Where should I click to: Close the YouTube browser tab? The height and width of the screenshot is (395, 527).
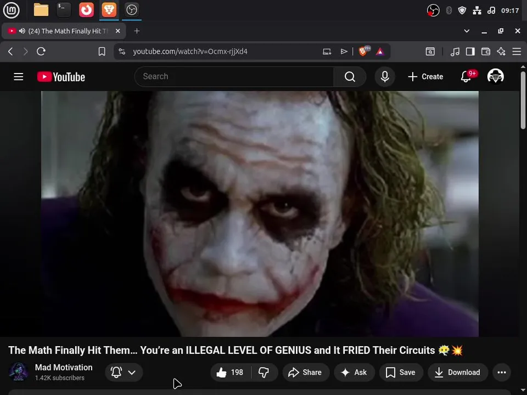coord(117,31)
